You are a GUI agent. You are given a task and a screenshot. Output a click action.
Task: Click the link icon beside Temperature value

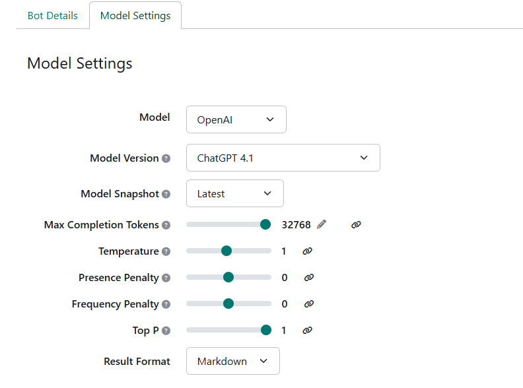[x=307, y=251]
